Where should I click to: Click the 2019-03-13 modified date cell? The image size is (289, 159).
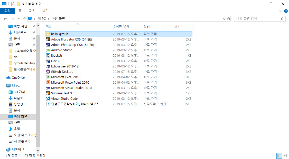coord(126,88)
